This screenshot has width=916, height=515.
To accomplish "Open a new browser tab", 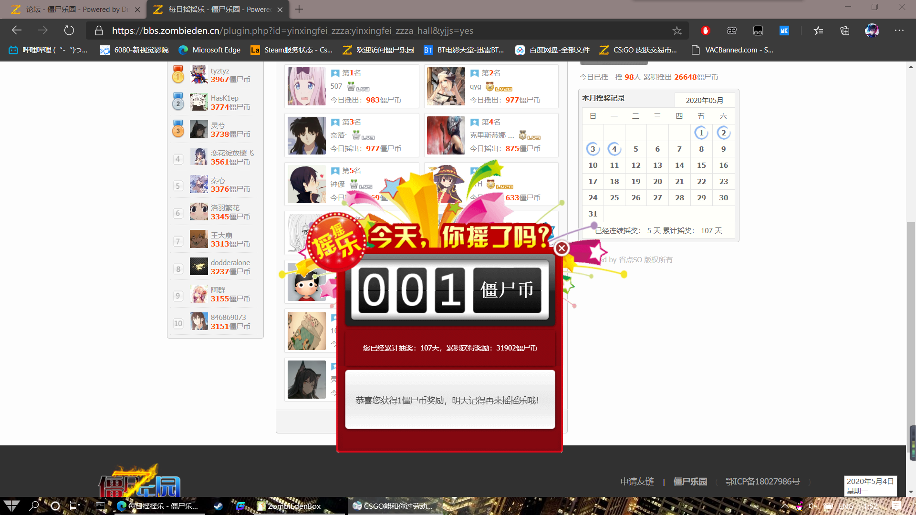I will [299, 10].
